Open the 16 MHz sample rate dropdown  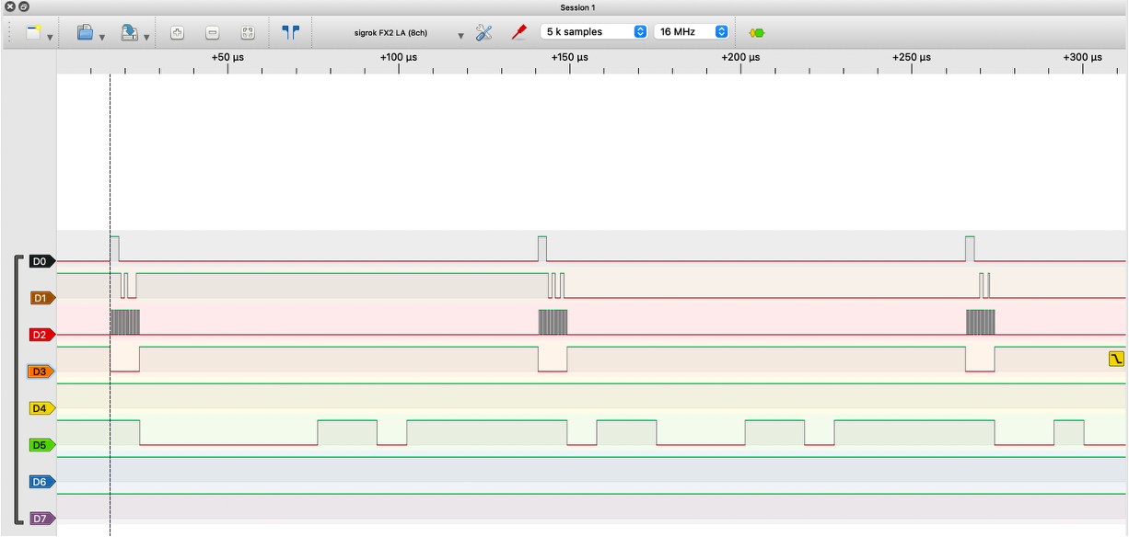(692, 31)
